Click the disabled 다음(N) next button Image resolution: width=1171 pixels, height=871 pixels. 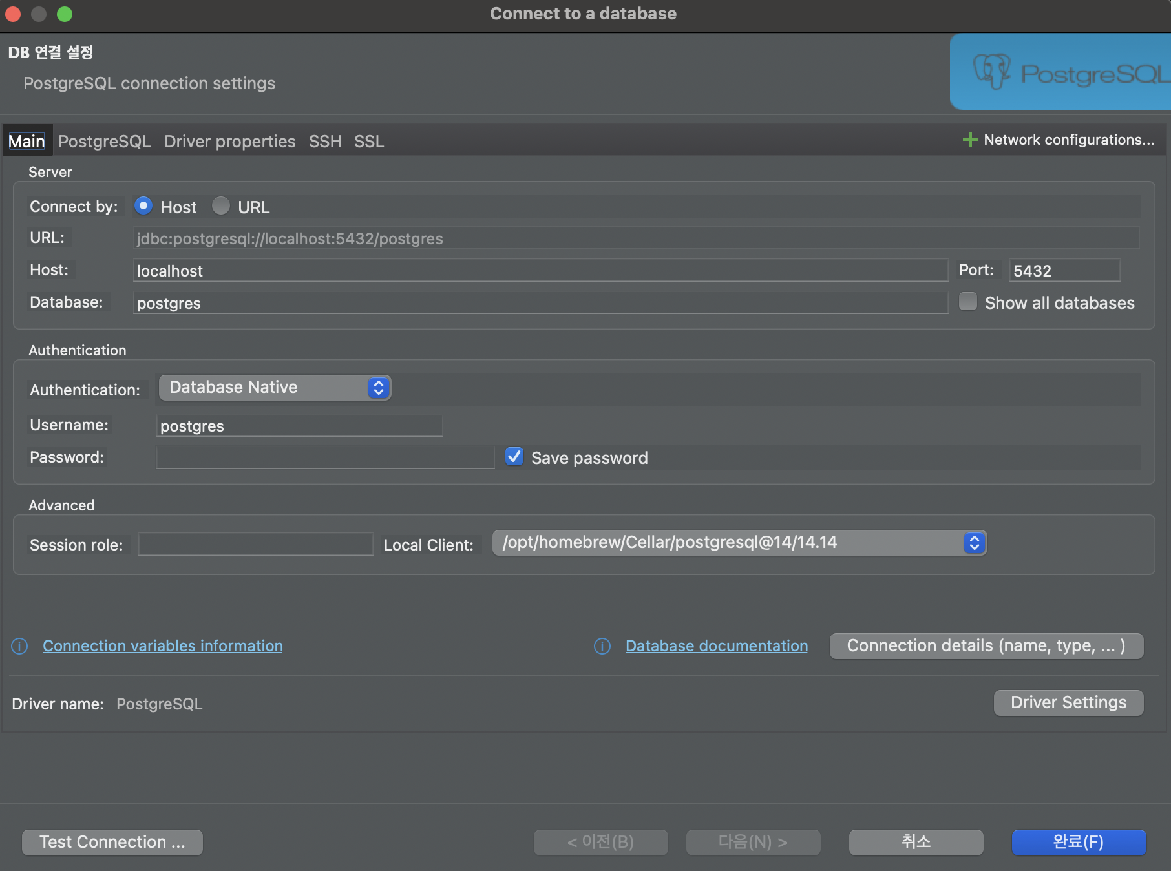(x=754, y=843)
